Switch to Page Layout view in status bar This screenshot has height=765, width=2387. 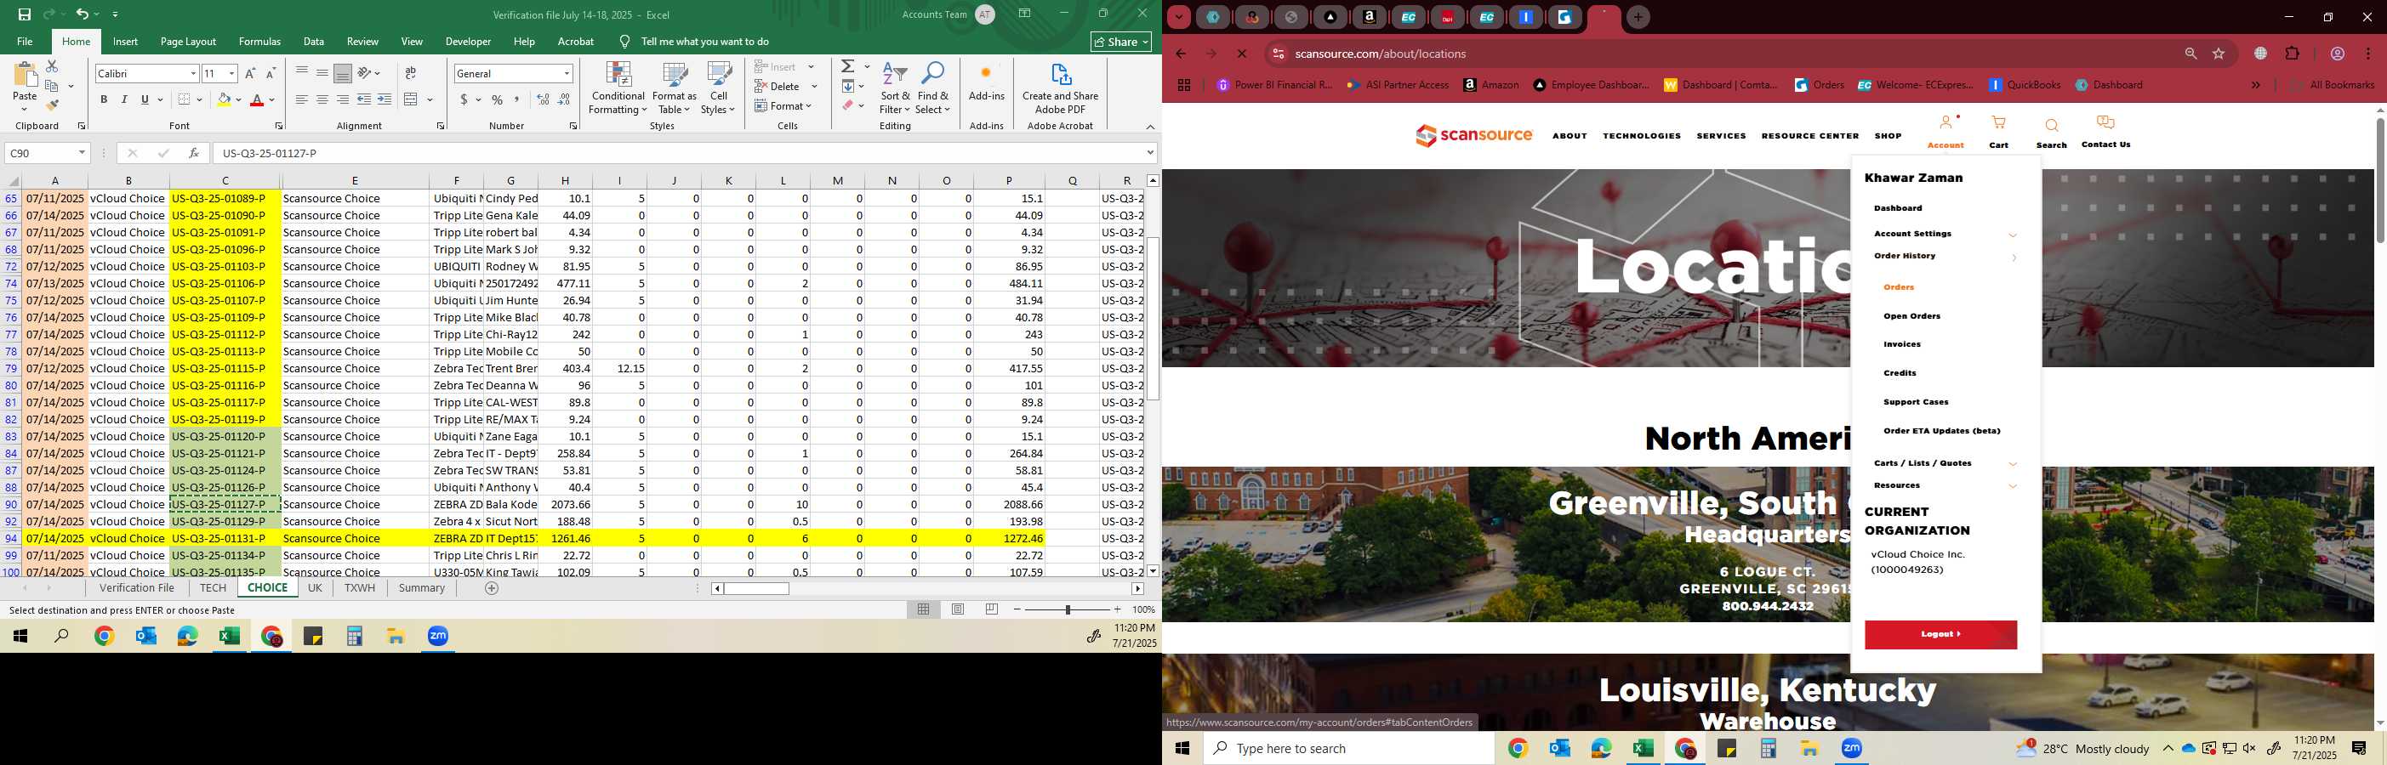coord(957,609)
